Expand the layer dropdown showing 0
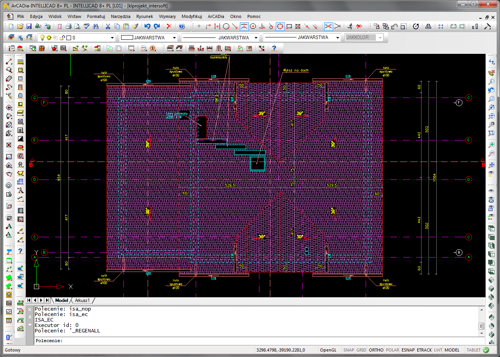 [90, 38]
